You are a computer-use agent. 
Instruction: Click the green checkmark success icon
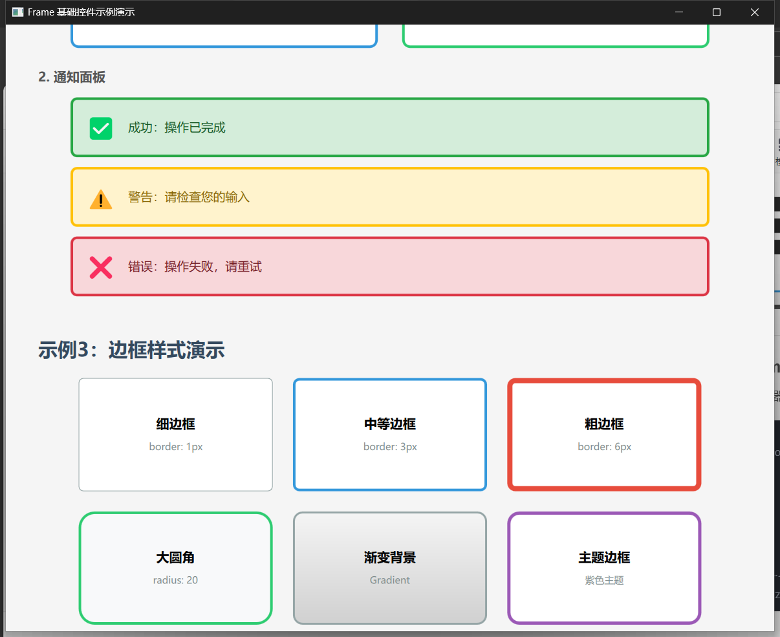pos(101,127)
